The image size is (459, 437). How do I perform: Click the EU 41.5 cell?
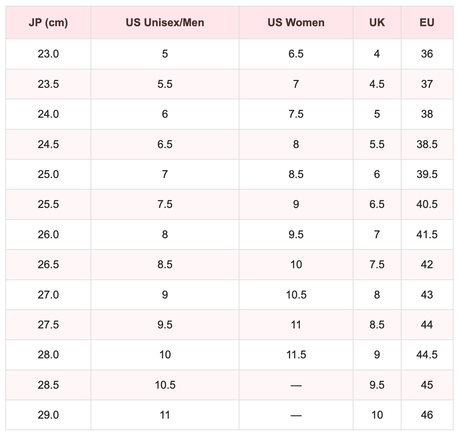coord(427,234)
